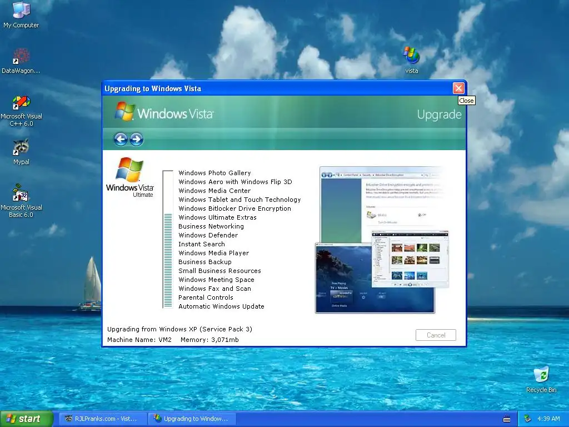Viewport: 569px width, 427px height.
Task: Switch to RJLPranks.com taskbar window
Action: pyautogui.click(x=103, y=419)
